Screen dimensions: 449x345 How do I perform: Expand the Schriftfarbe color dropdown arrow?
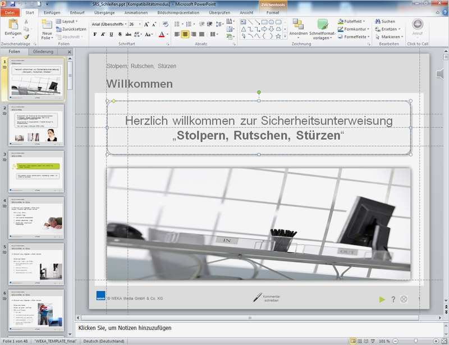[166, 34]
